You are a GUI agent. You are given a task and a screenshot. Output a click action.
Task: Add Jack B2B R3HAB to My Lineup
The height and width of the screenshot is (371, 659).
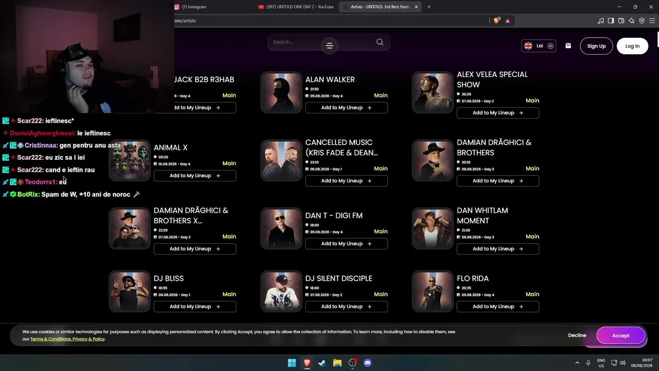point(205,108)
